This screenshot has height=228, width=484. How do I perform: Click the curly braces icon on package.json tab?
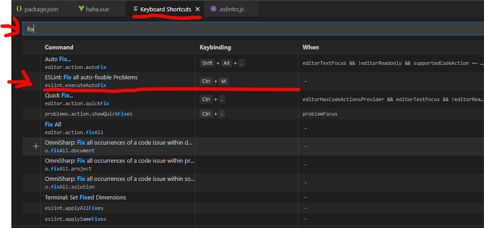[x=19, y=9]
